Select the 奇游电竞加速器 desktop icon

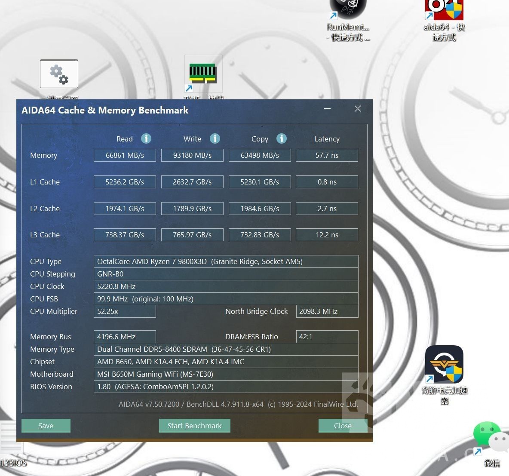pos(444,365)
